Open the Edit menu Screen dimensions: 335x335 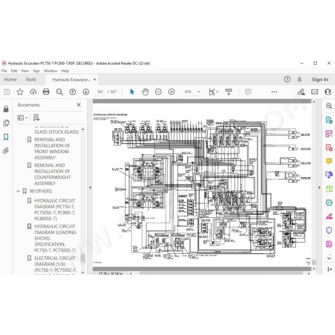click(x=14, y=71)
